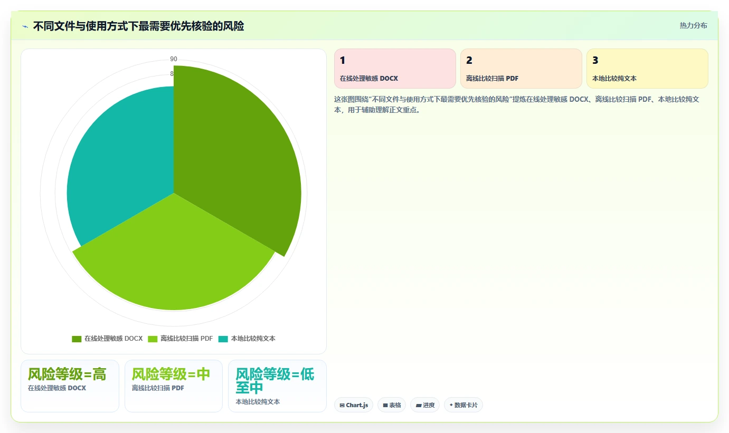729x433 pixels.
Task: Click the axis tick label 90
Action: (174, 59)
